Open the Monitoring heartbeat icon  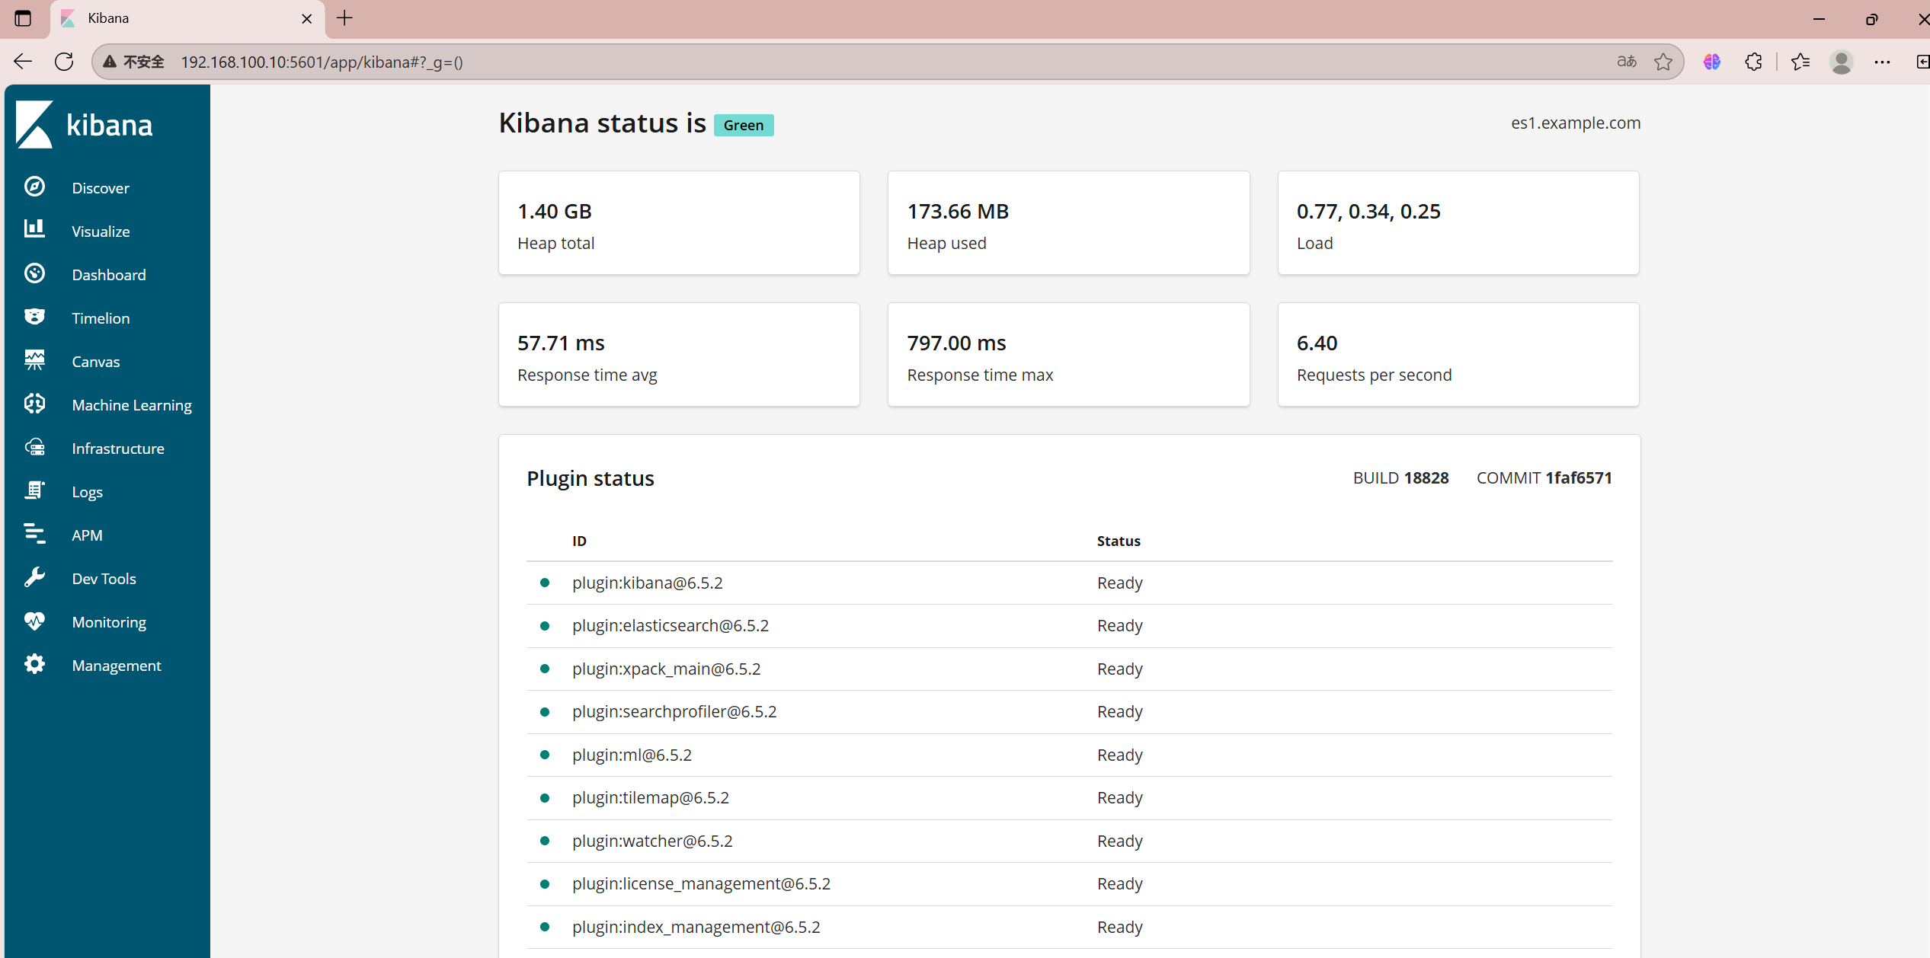coord(34,621)
